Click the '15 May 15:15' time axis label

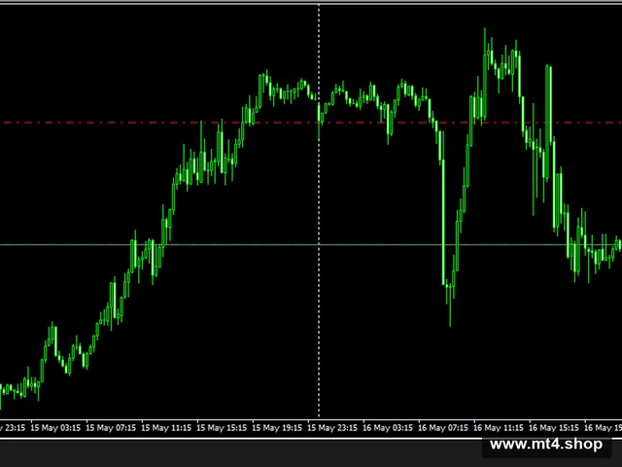coord(222,428)
